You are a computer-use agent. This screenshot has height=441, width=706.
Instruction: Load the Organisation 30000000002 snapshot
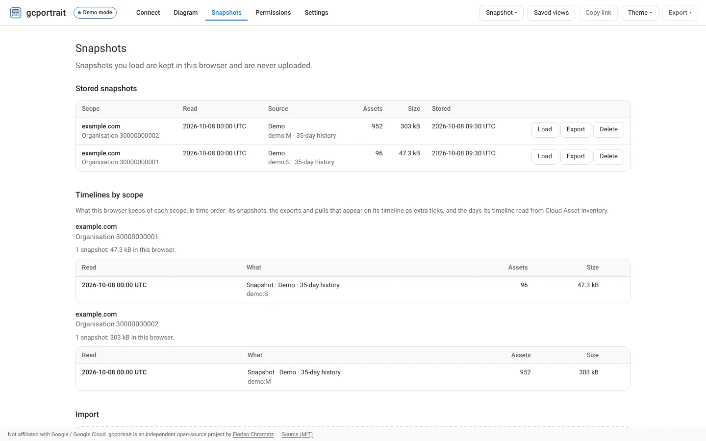(x=545, y=129)
